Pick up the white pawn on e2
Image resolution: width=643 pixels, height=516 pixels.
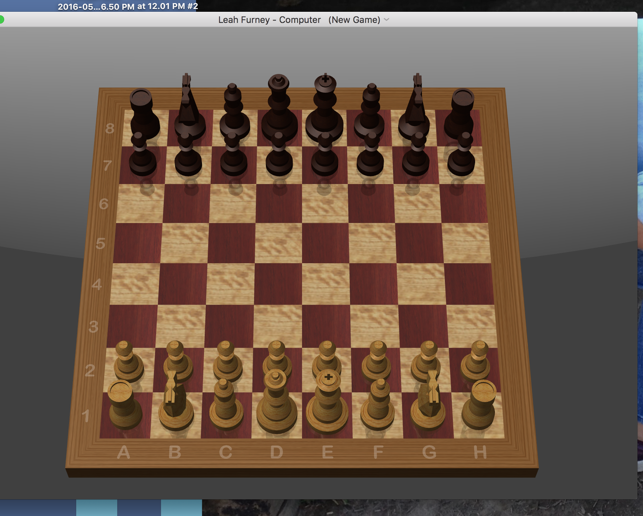(327, 358)
